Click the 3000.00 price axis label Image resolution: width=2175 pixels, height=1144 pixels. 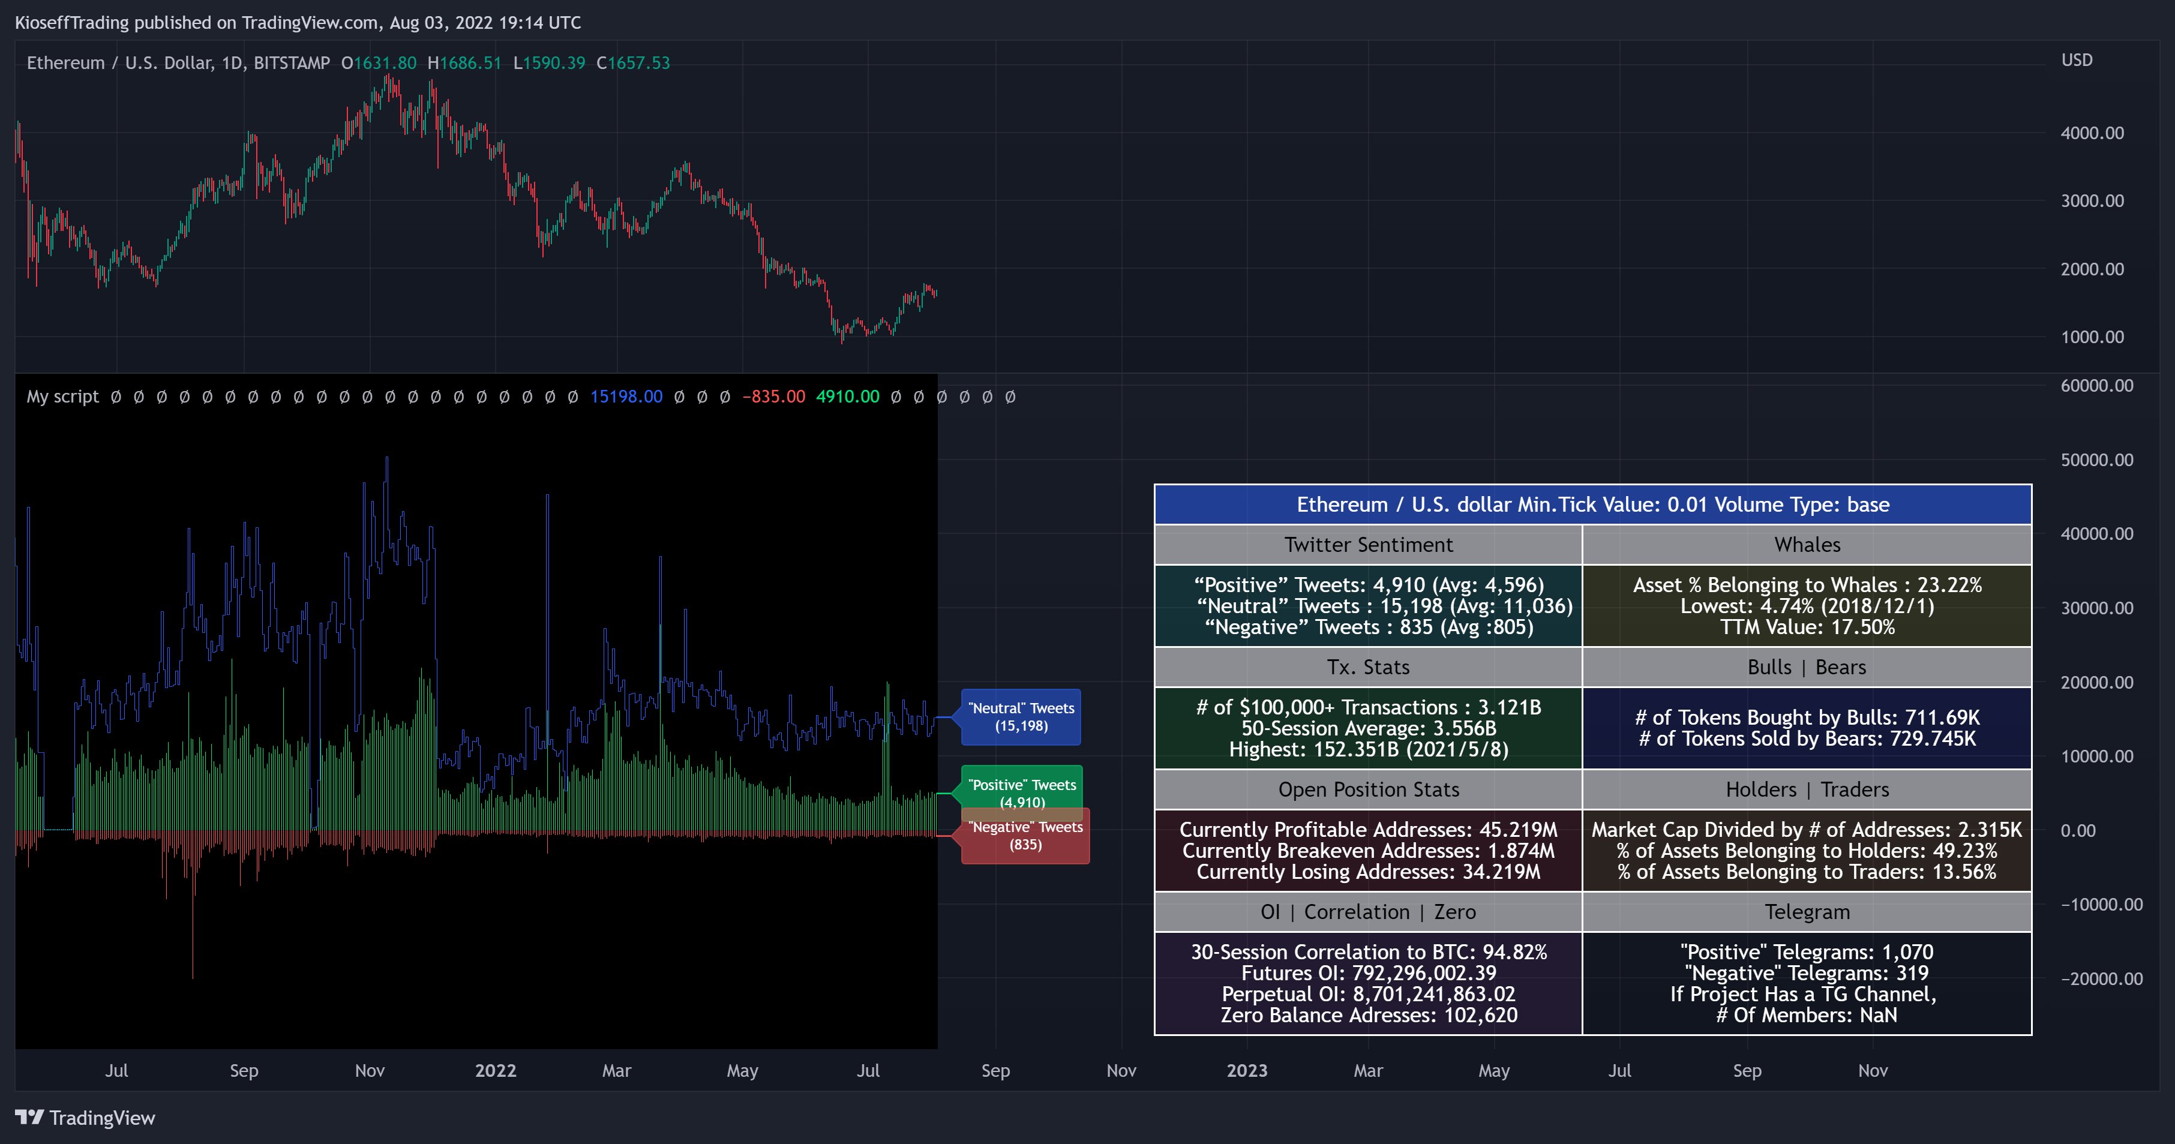tap(2092, 201)
